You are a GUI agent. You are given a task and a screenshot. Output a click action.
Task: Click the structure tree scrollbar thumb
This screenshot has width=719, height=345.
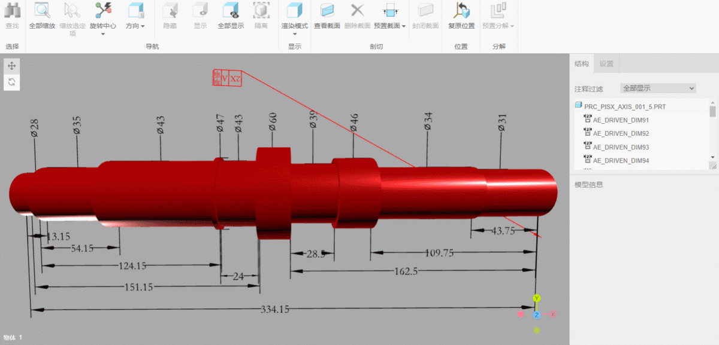click(712, 112)
